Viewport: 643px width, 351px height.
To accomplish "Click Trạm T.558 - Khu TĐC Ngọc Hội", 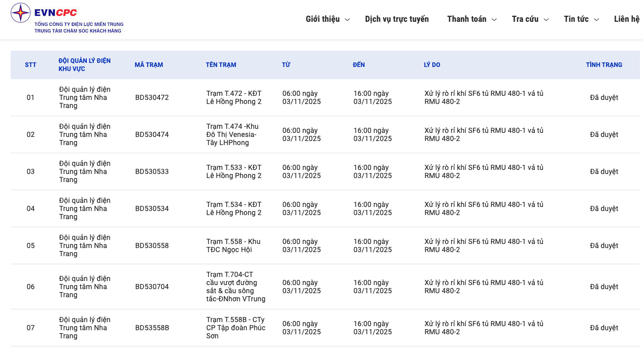I will coord(233,245).
